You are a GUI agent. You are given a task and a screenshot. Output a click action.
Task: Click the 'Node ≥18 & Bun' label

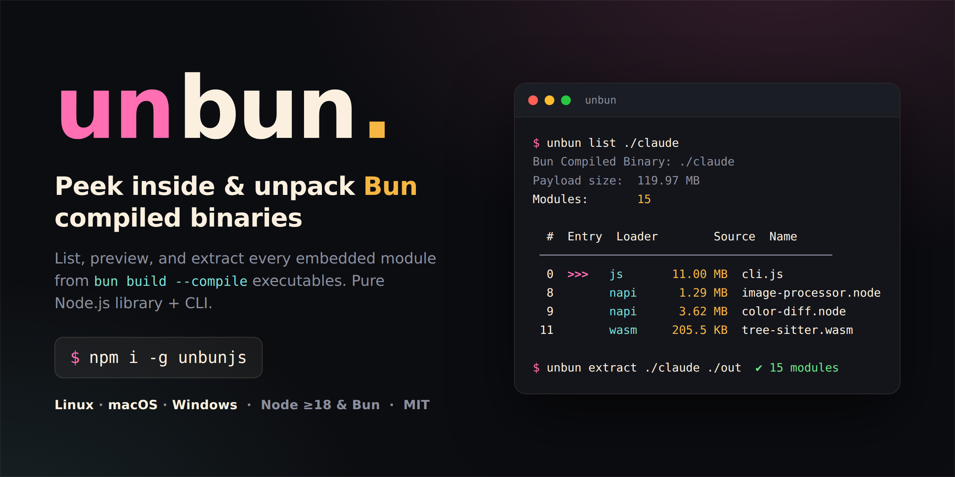(320, 405)
